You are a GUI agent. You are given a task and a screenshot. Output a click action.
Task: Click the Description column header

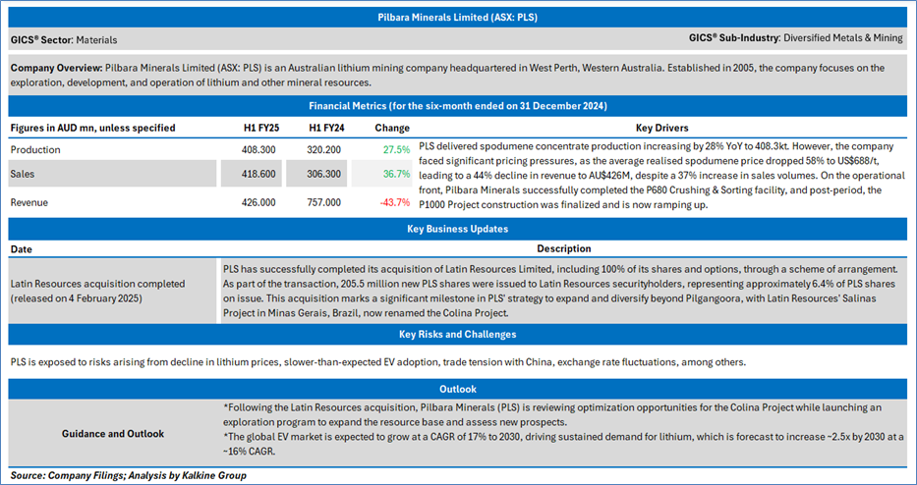tap(564, 249)
